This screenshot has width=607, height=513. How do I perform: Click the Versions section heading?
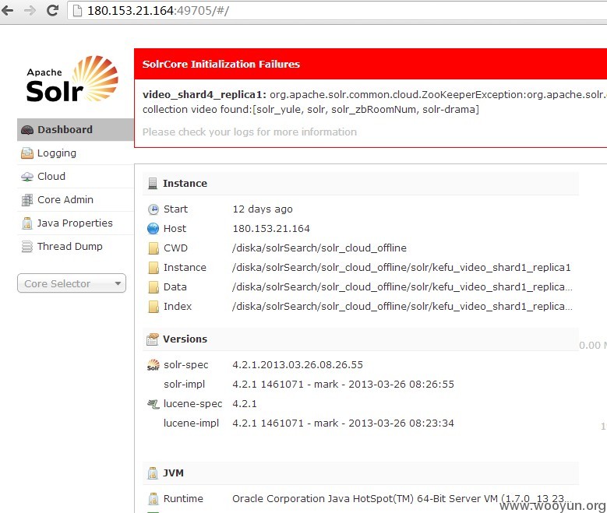coord(185,339)
